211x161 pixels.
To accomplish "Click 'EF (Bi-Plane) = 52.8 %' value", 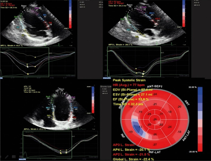I will [131, 99].
